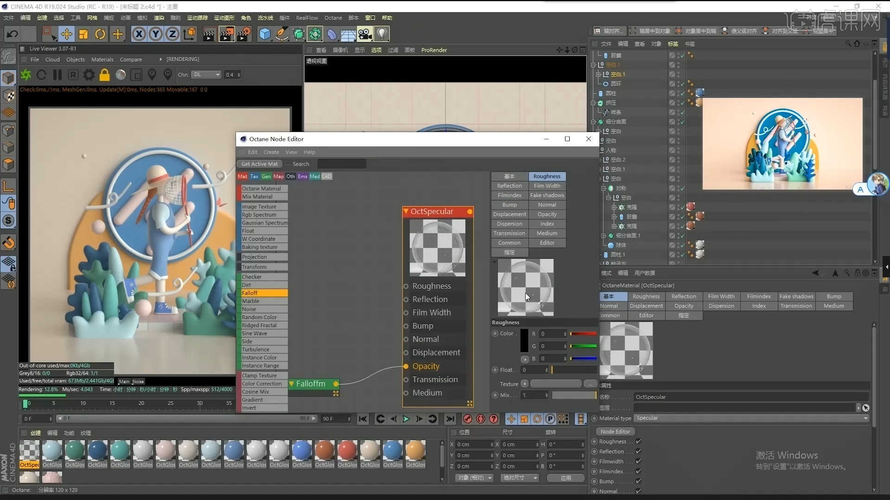Collapse the OctSpecular node

pyautogui.click(x=406, y=212)
